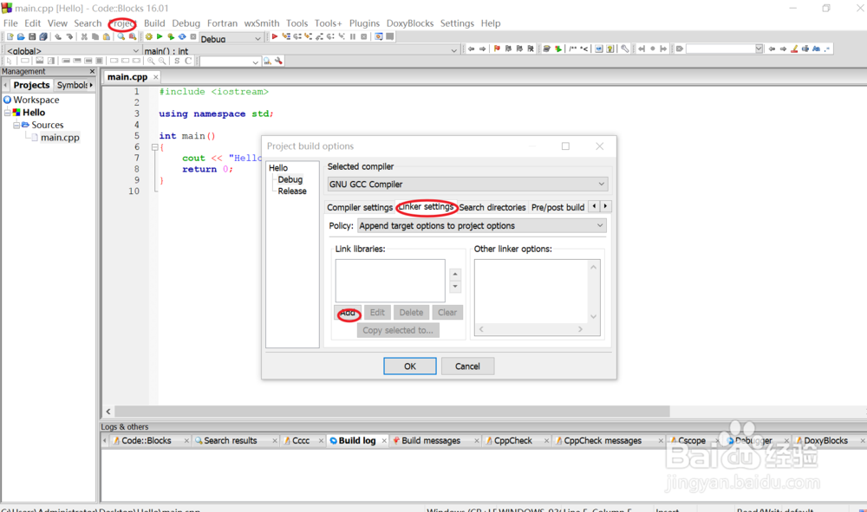Collapse the Hello project tree node
Viewport: 867px width, 512px height.
point(7,112)
